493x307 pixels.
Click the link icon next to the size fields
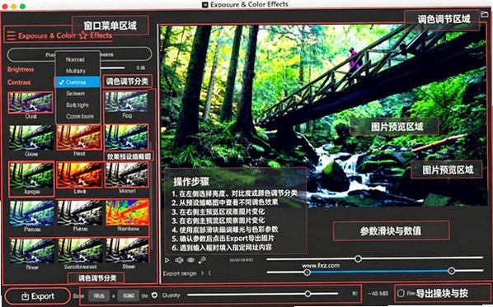coord(154,295)
